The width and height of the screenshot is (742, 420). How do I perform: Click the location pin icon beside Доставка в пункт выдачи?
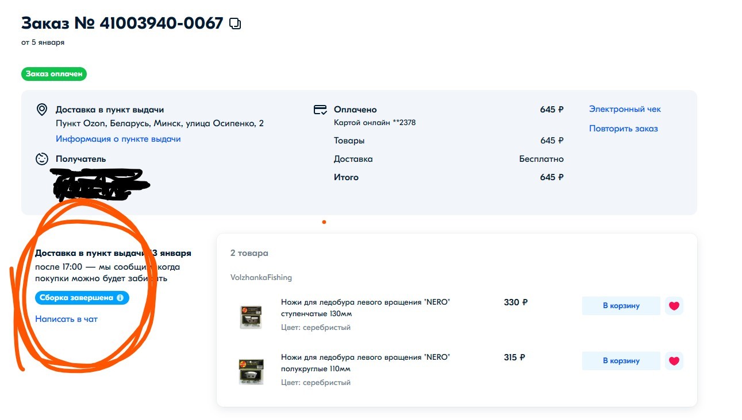click(41, 110)
